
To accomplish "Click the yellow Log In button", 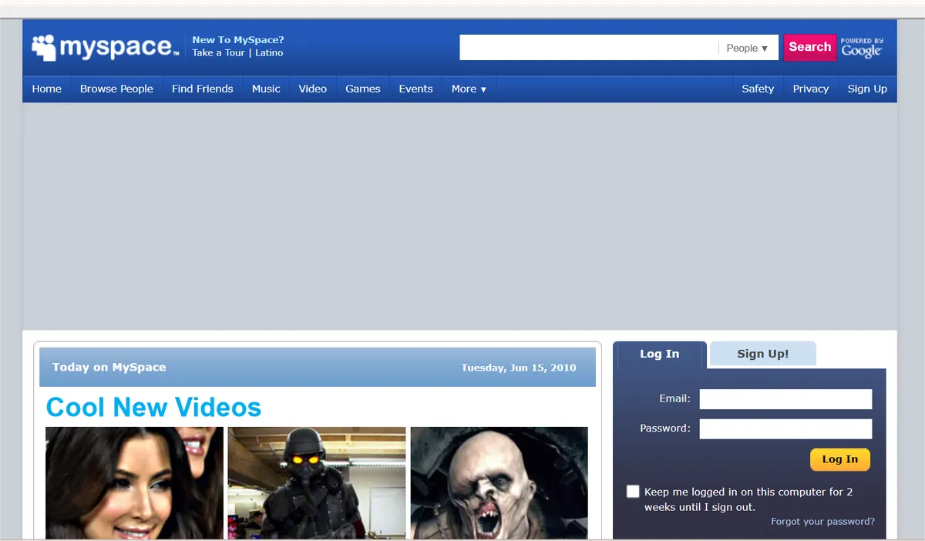I will 839,459.
